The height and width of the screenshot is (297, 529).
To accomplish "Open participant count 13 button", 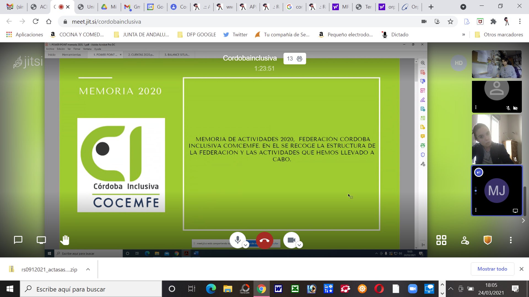I will [295, 59].
